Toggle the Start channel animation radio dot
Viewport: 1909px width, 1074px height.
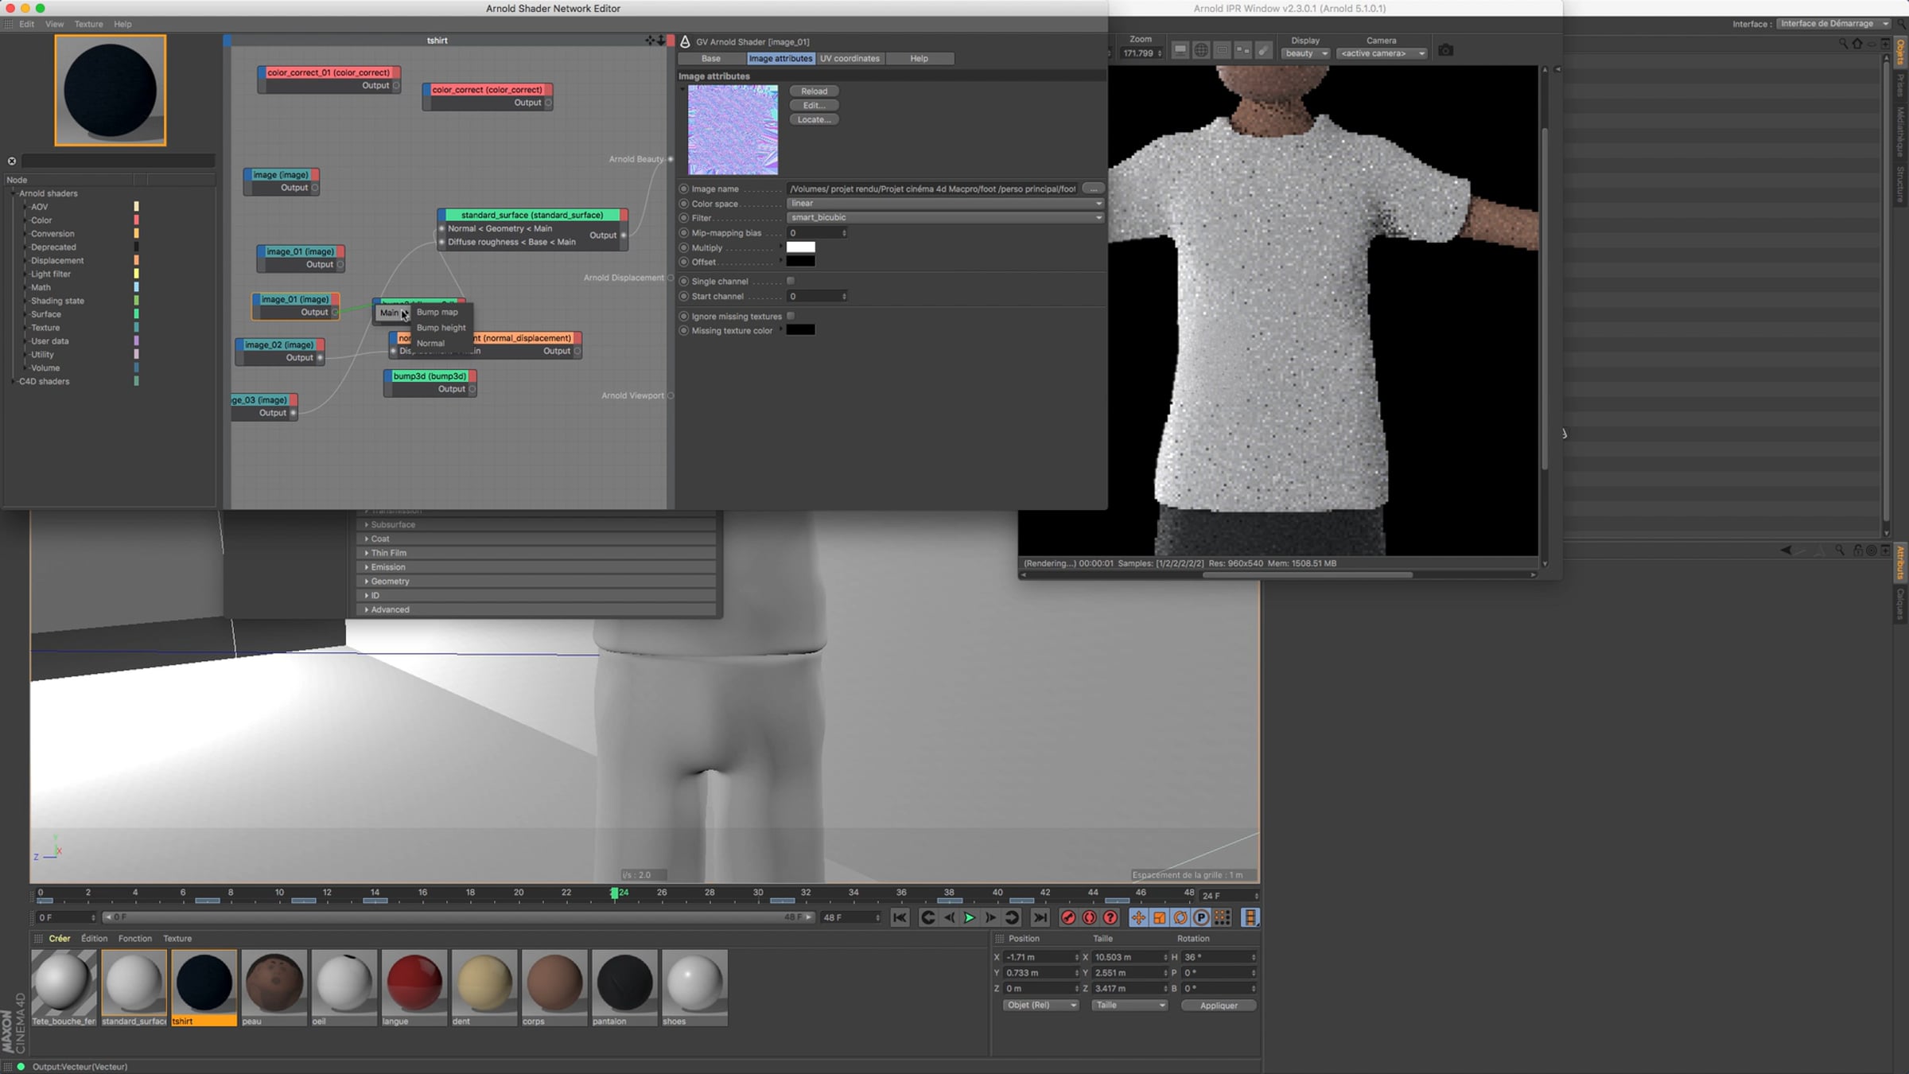tap(683, 296)
